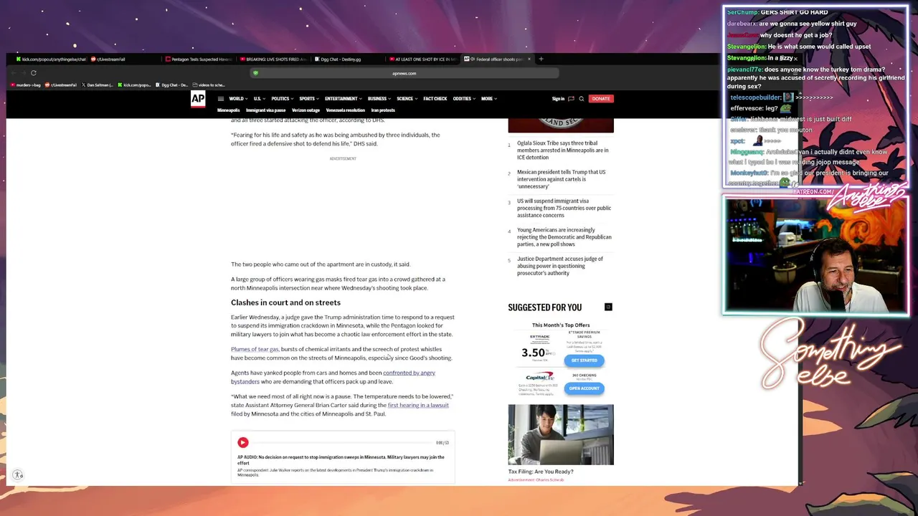This screenshot has width=918, height=516.
Task: Open the videos to sche... bookmark folder
Action: [209, 85]
